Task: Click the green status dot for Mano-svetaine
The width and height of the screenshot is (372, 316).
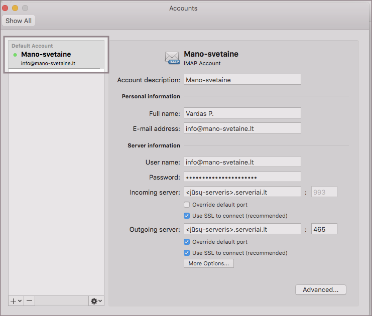Action: pyautogui.click(x=15, y=55)
